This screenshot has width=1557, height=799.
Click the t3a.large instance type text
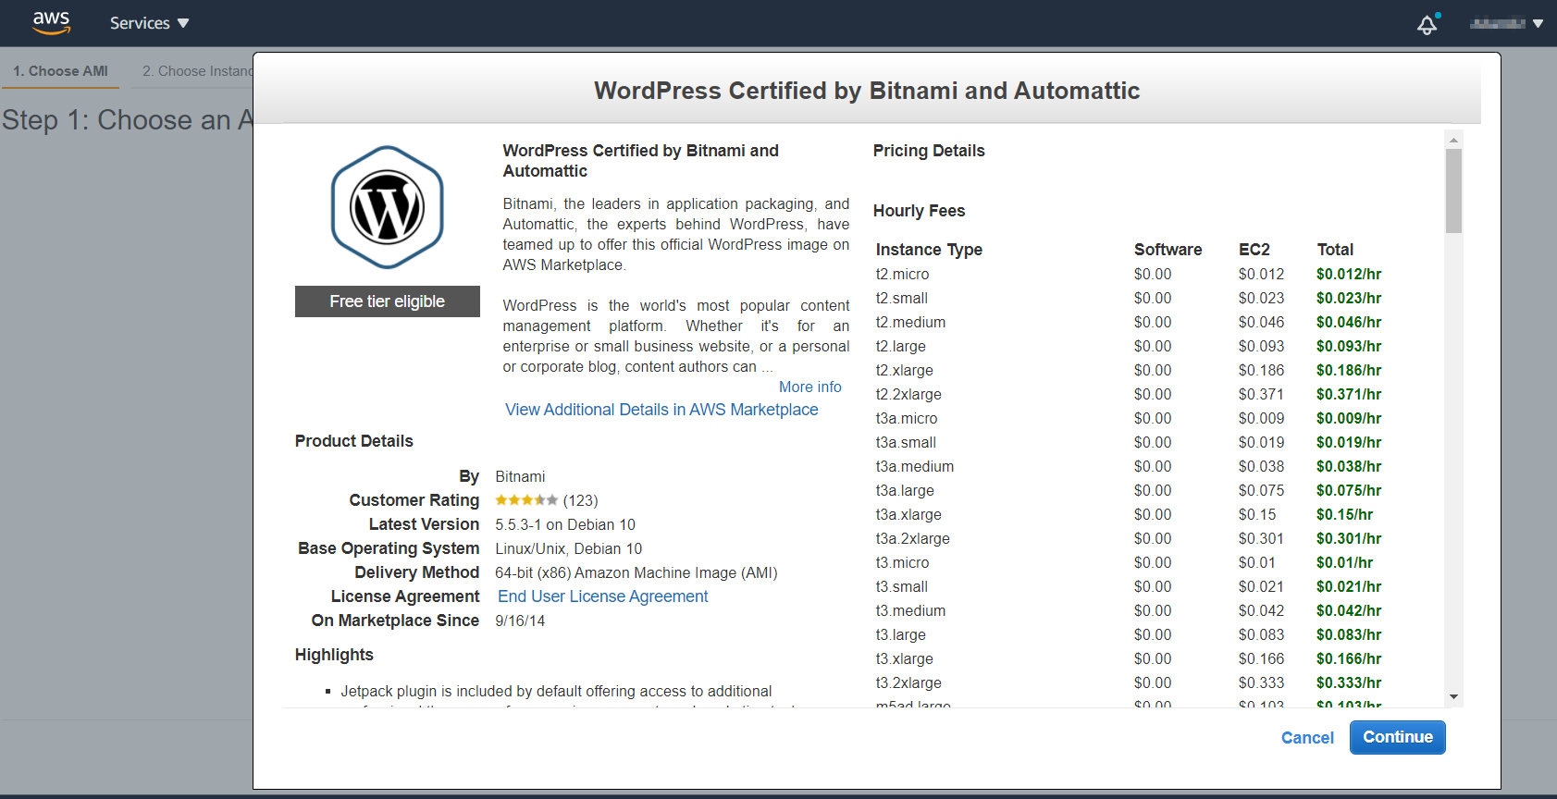905,490
